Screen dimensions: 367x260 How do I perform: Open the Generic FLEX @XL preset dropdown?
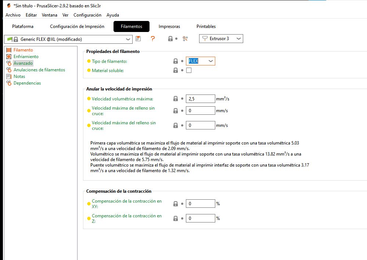pos(128,39)
